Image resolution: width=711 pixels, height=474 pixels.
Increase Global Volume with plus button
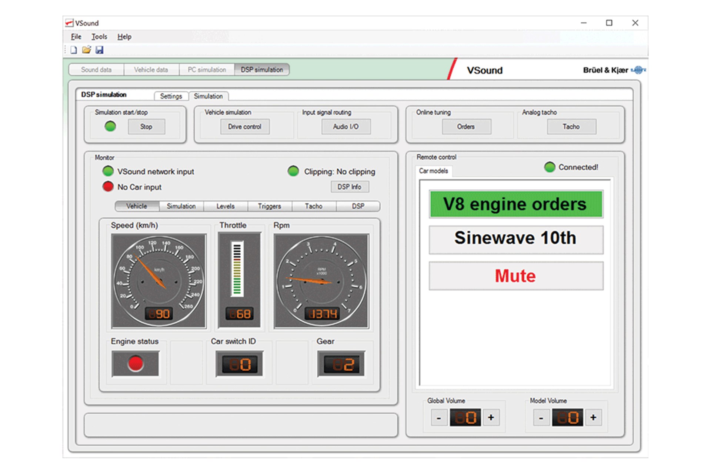[x=491, y=418]
